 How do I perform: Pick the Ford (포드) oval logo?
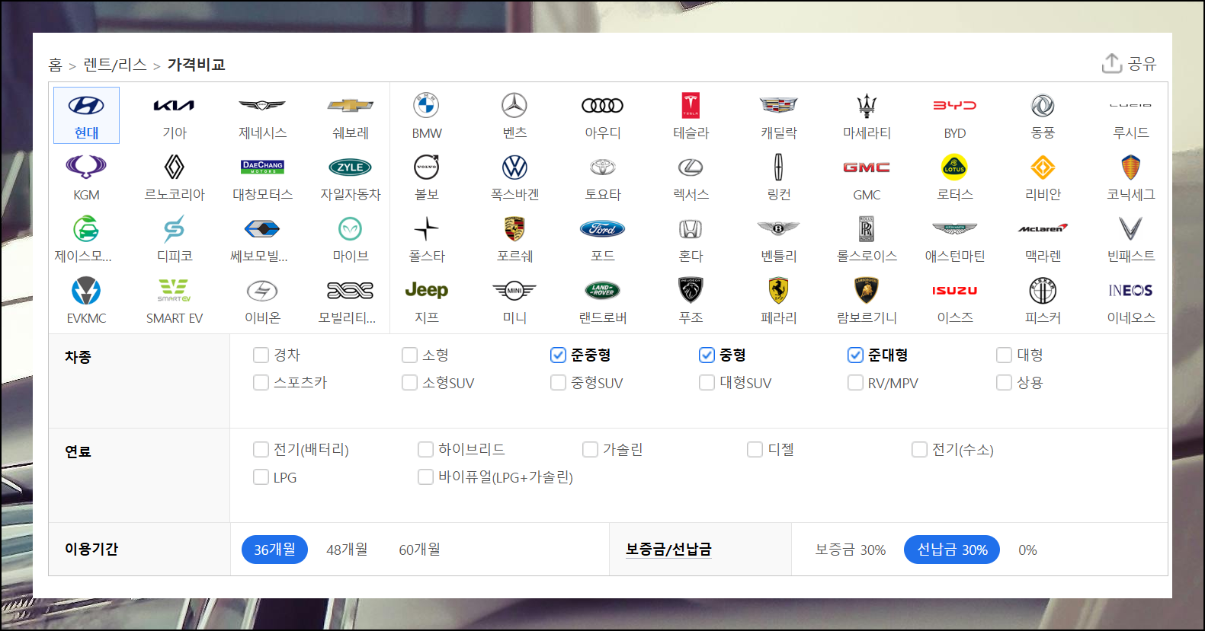[603, 228]
